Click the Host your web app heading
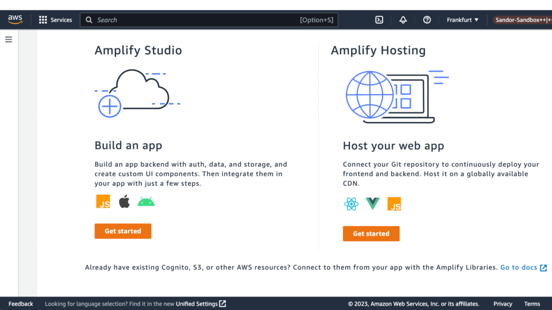Screen dimensions: 552x310 (394, 145)
